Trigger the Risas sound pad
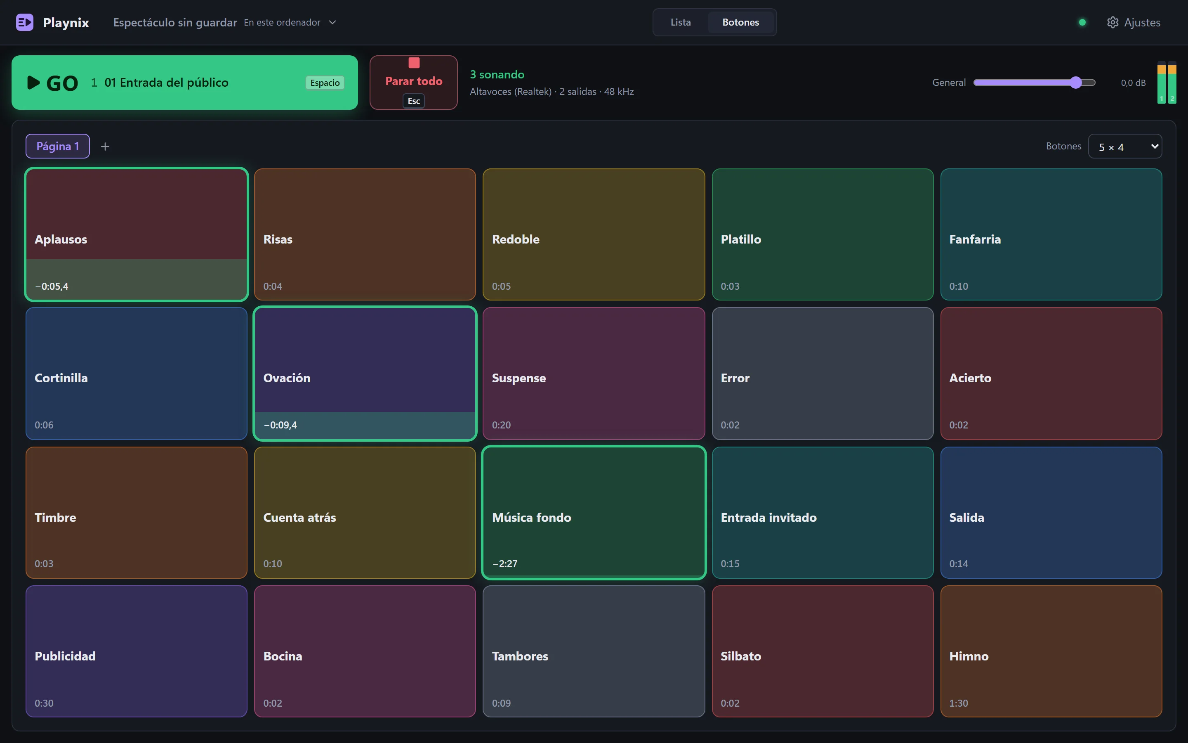Screen dimensions: 1188x743 (365, 234)
